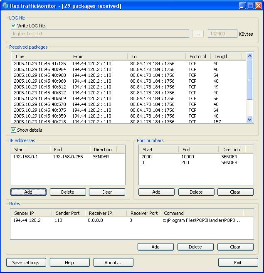Click Save settings button

[26, 262]
